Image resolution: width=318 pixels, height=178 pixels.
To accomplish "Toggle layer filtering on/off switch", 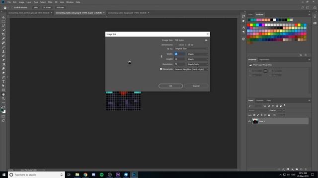I will [x=285, y=105].
